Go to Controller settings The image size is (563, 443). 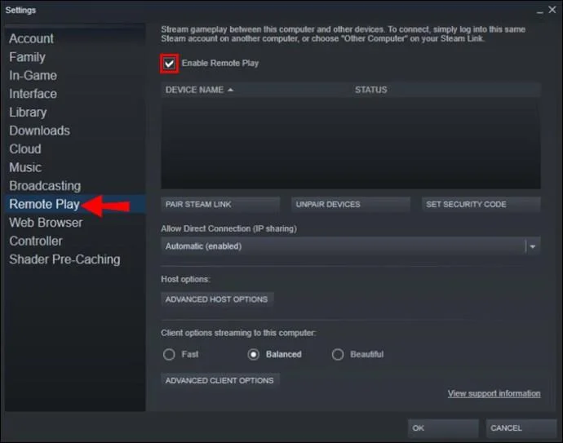(36, 241)
